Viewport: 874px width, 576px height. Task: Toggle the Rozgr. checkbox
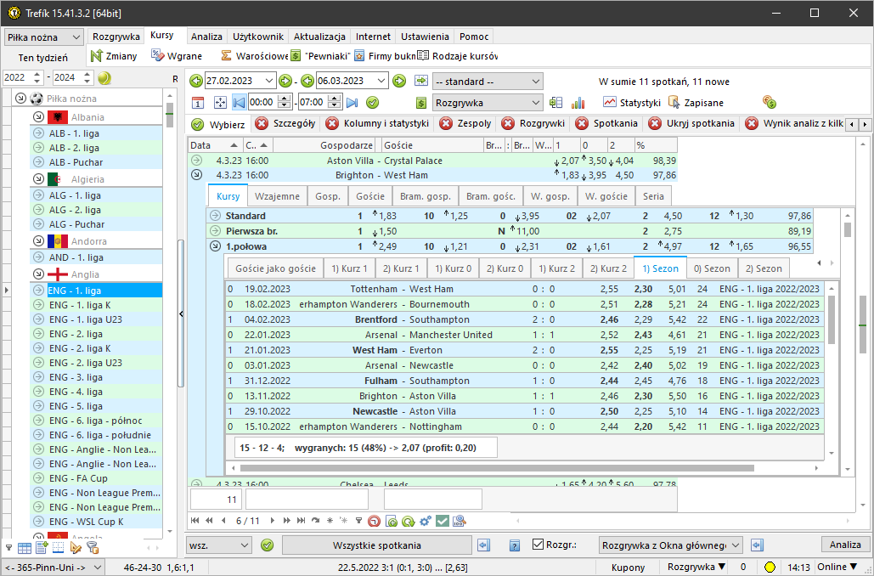(538, 545)
